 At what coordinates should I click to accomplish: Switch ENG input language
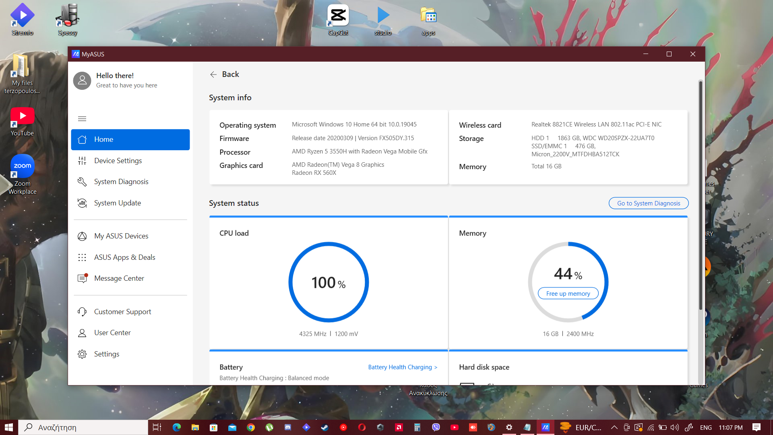click(x=706, y=427)
